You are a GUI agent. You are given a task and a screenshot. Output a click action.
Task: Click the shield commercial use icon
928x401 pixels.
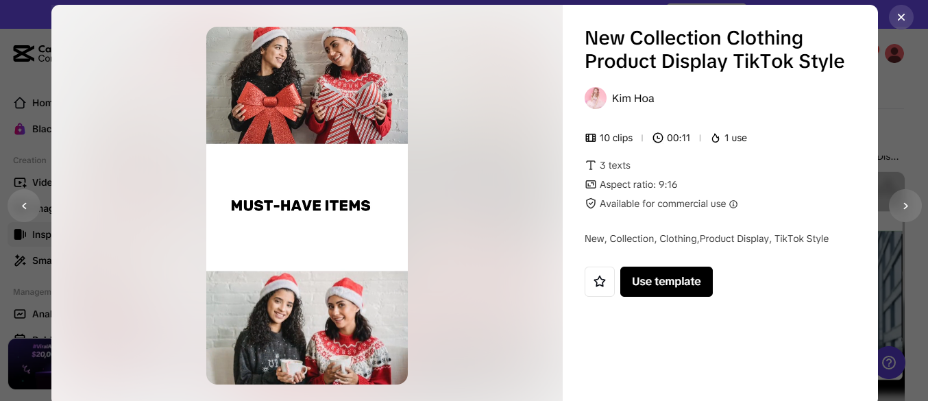tap(591, 204)
